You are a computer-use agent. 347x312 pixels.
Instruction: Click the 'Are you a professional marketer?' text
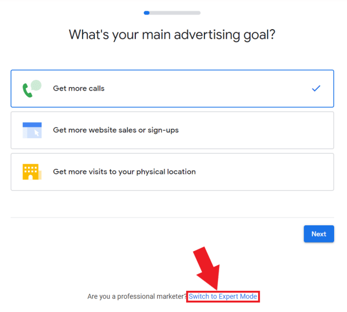[137, 296]
